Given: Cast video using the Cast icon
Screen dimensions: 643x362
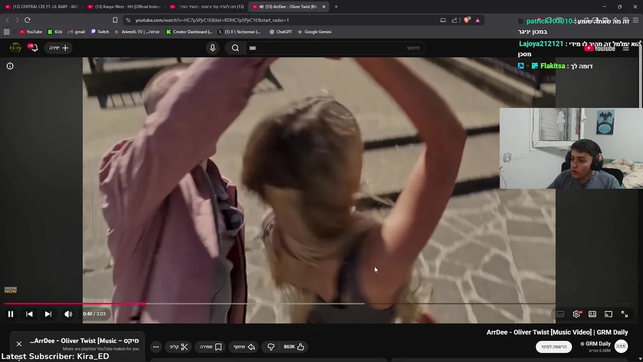Looking at the screenshot, I should 608,314.
